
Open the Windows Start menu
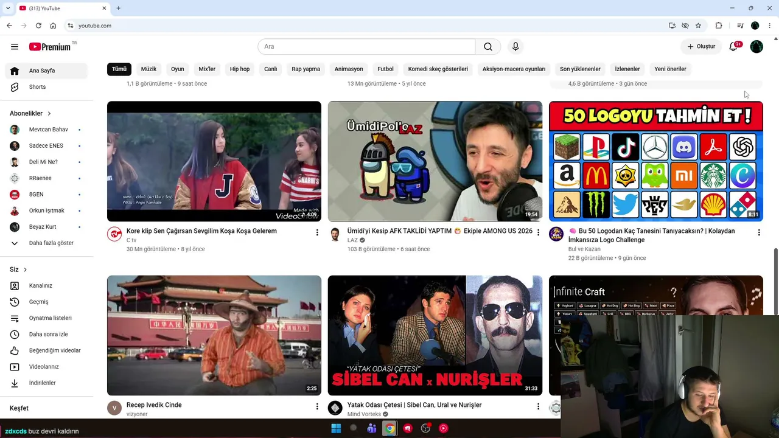pyautogui.click(x=336, y=428)
